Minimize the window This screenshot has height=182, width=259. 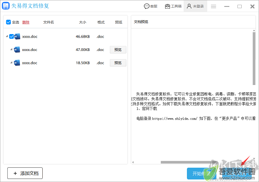pyautogui.click(x=227, y=6)
